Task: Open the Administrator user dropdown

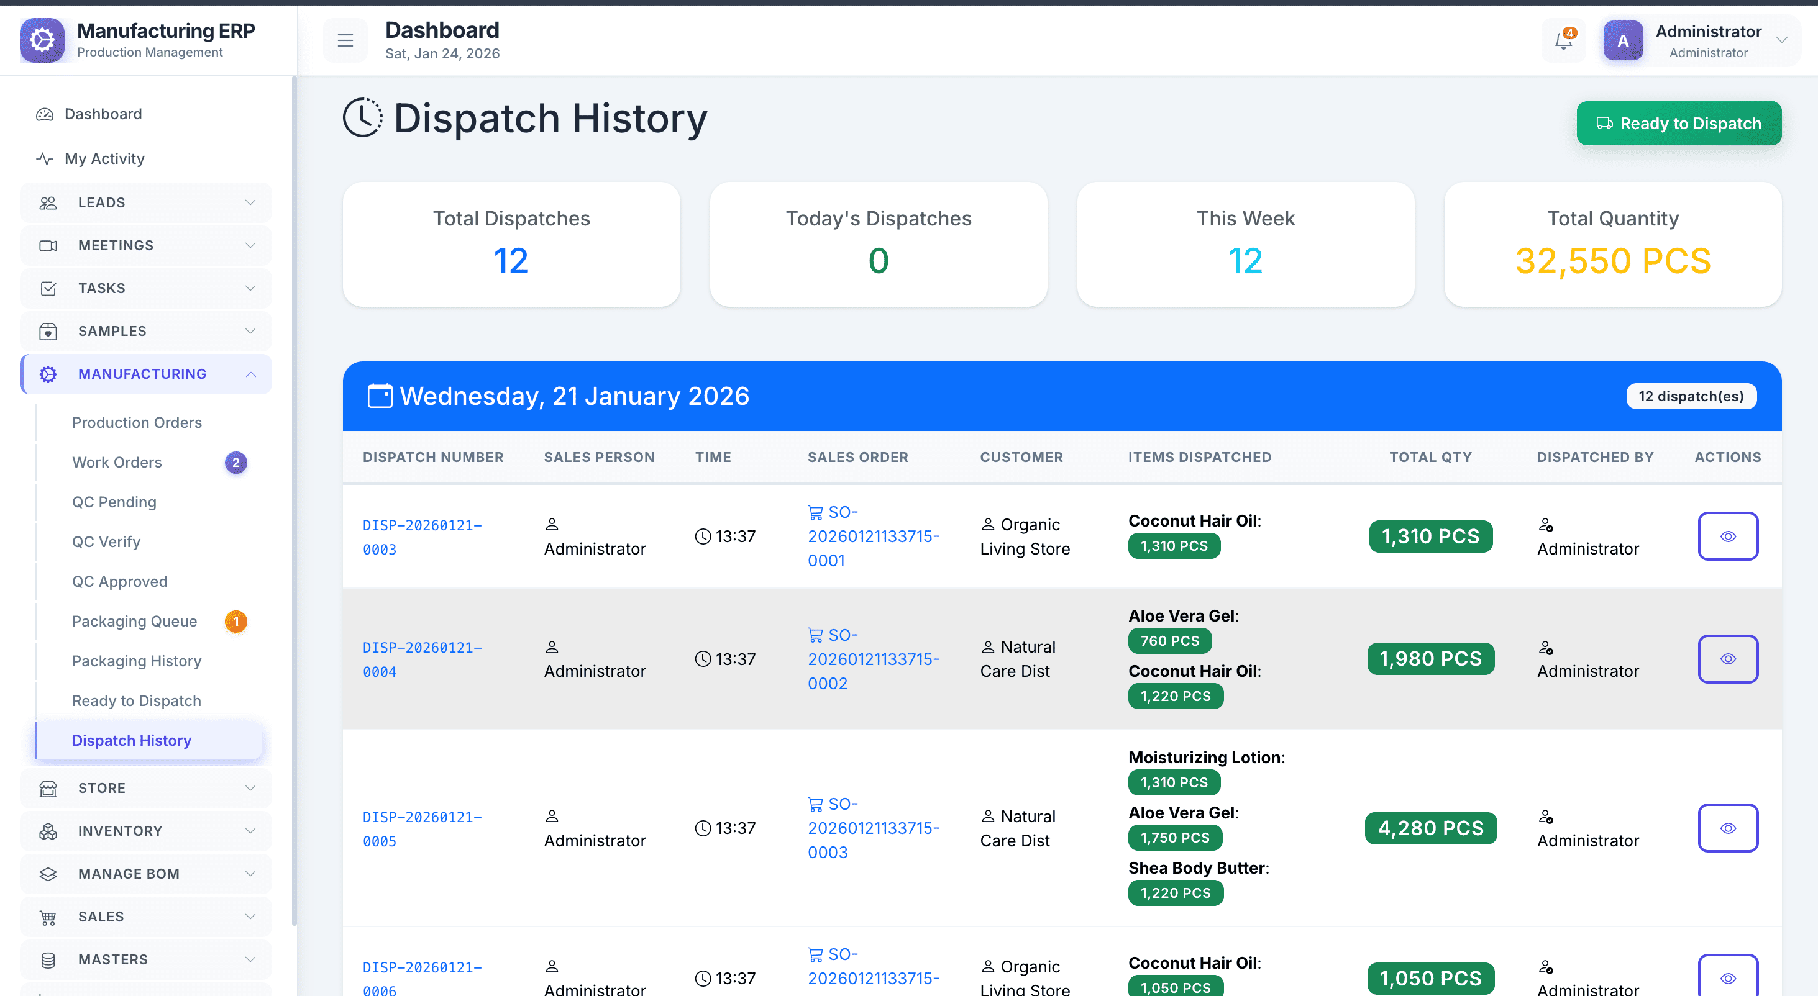Action: [1781, 41]
